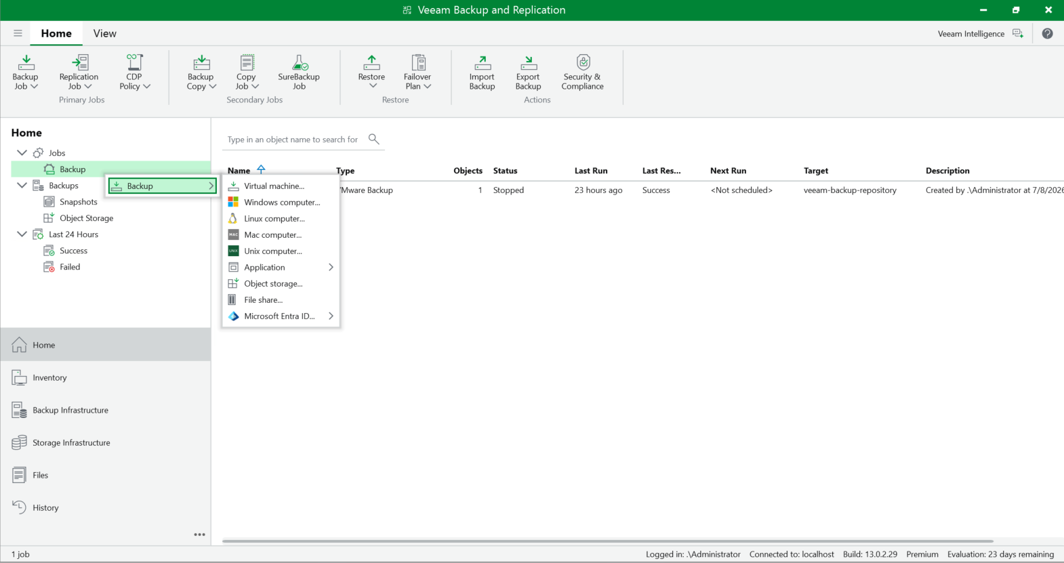
Task: Open the History view
Action: [106, 507]
